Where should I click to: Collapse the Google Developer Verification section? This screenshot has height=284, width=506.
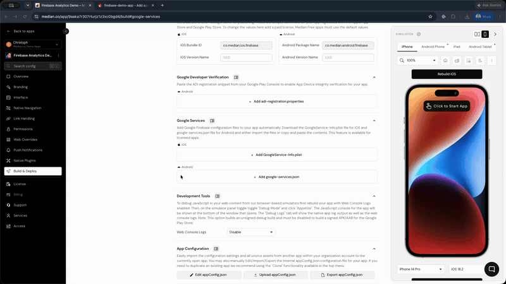coord(374,77)
